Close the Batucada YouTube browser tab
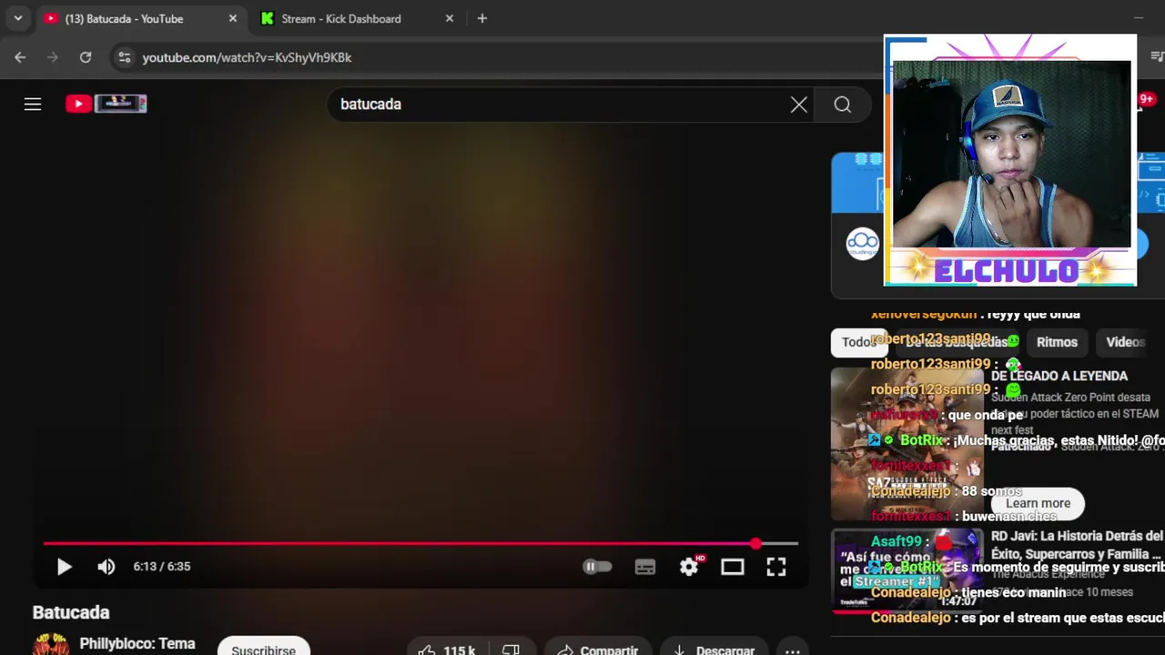 [x=232, y=18]
